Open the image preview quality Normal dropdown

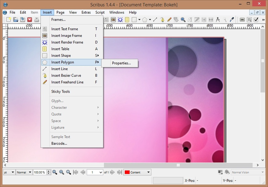pos(24,172)
